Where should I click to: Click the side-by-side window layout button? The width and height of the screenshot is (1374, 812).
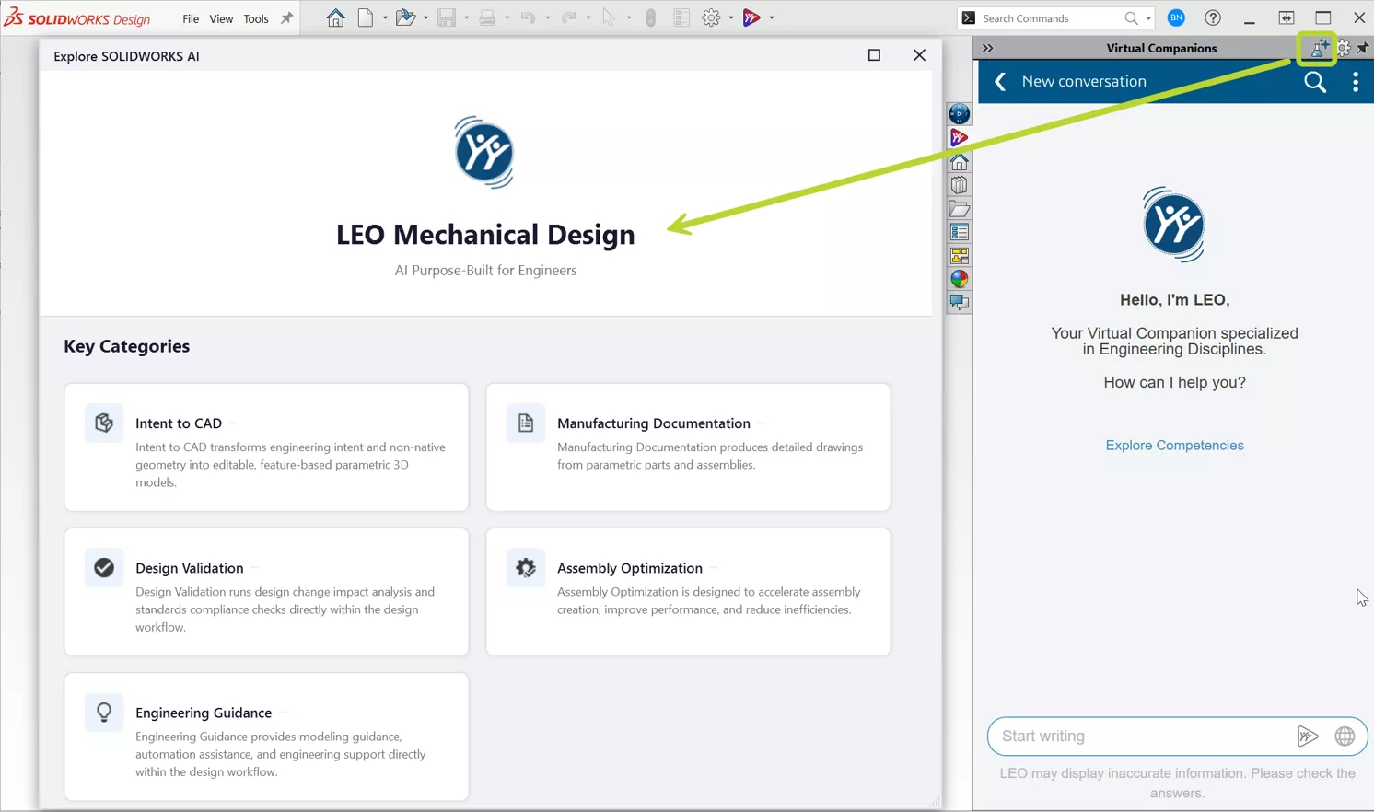(x=1287, y=17)
